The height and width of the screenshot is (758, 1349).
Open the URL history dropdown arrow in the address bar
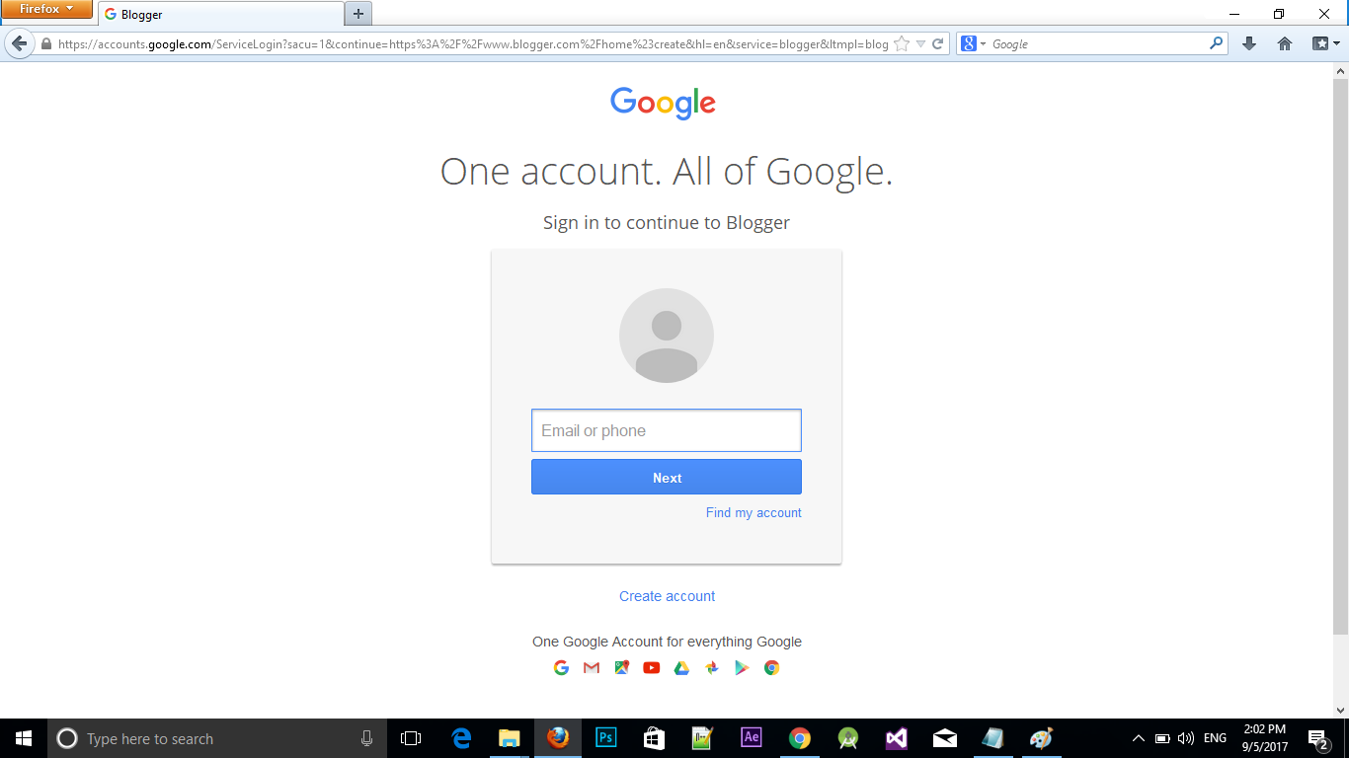[x=920, y=43]
